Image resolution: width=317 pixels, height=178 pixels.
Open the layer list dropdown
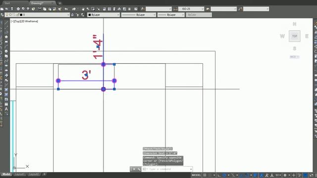(x=68, y=15)
